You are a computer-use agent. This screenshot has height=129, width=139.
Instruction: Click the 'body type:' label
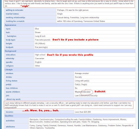[11, 40]
